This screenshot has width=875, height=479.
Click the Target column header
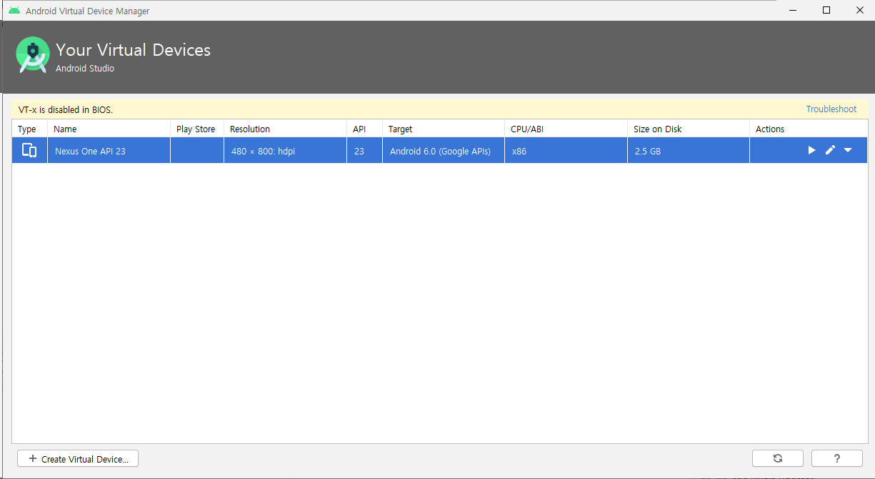pos(400,129)
